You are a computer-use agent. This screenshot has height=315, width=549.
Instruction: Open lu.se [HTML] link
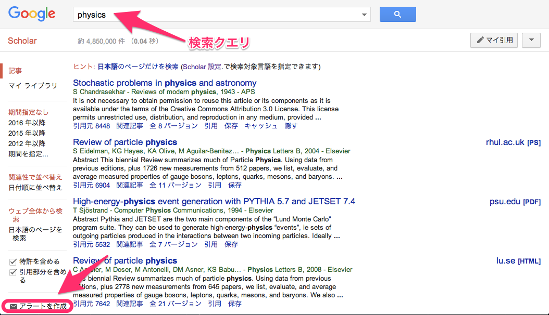[x=519, y=261]
